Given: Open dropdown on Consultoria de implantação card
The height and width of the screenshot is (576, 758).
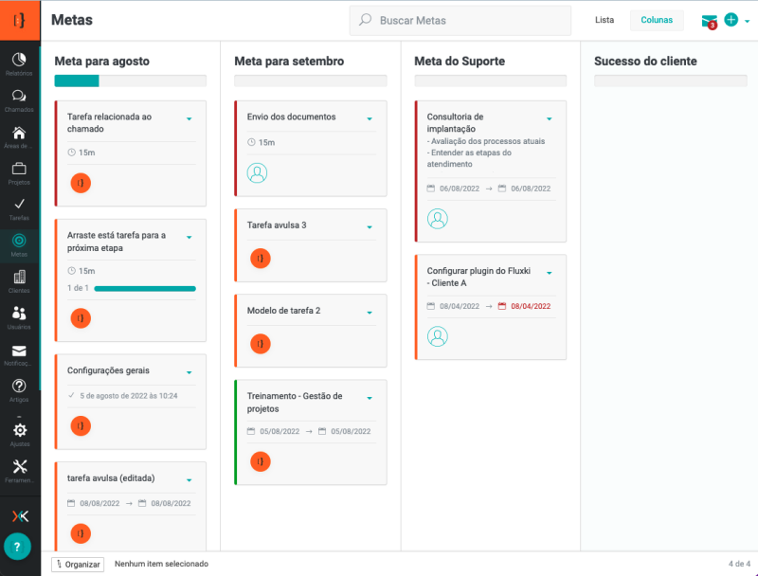Looking at the screenshot, I should click(550, 118).
